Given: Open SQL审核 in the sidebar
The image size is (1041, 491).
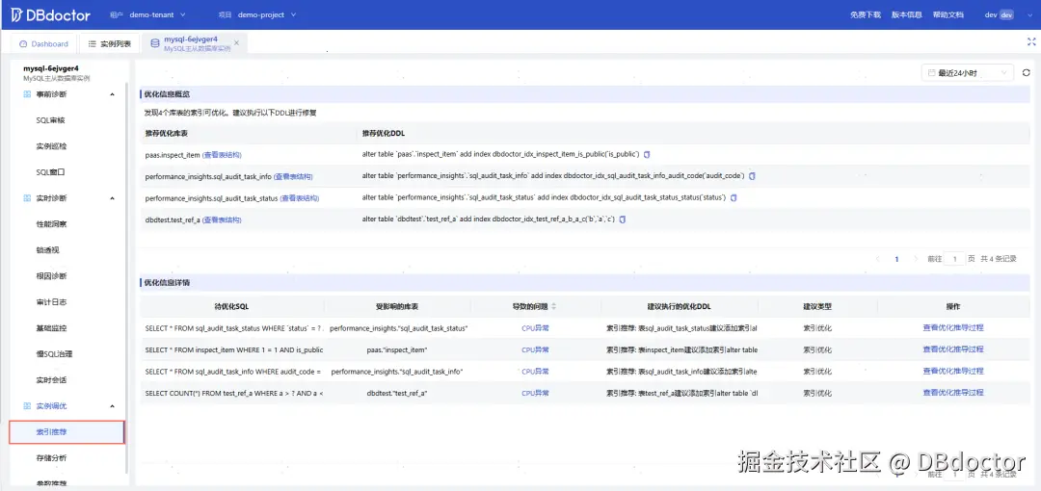Looking at the screenshot, I should click(x=50, y=120).
